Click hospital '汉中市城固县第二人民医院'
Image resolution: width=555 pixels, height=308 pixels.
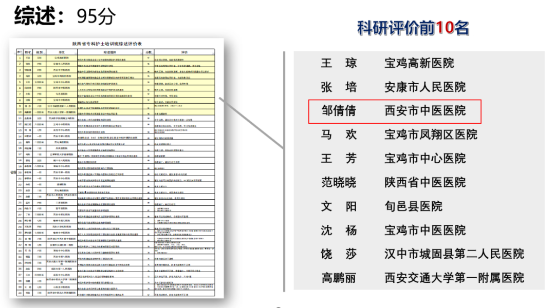coord(454,254)
